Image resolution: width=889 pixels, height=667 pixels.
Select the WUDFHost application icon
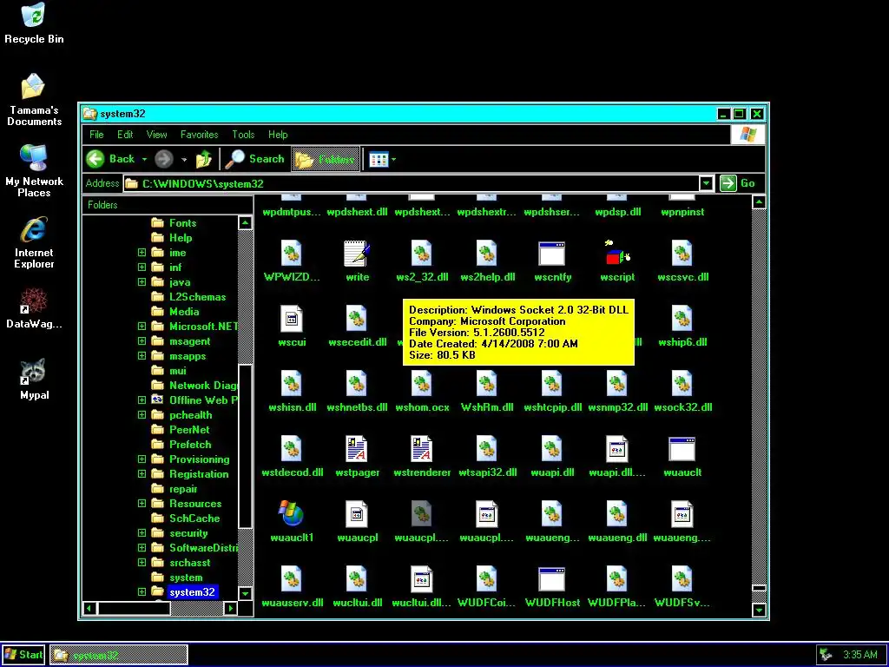click(551, 579)
